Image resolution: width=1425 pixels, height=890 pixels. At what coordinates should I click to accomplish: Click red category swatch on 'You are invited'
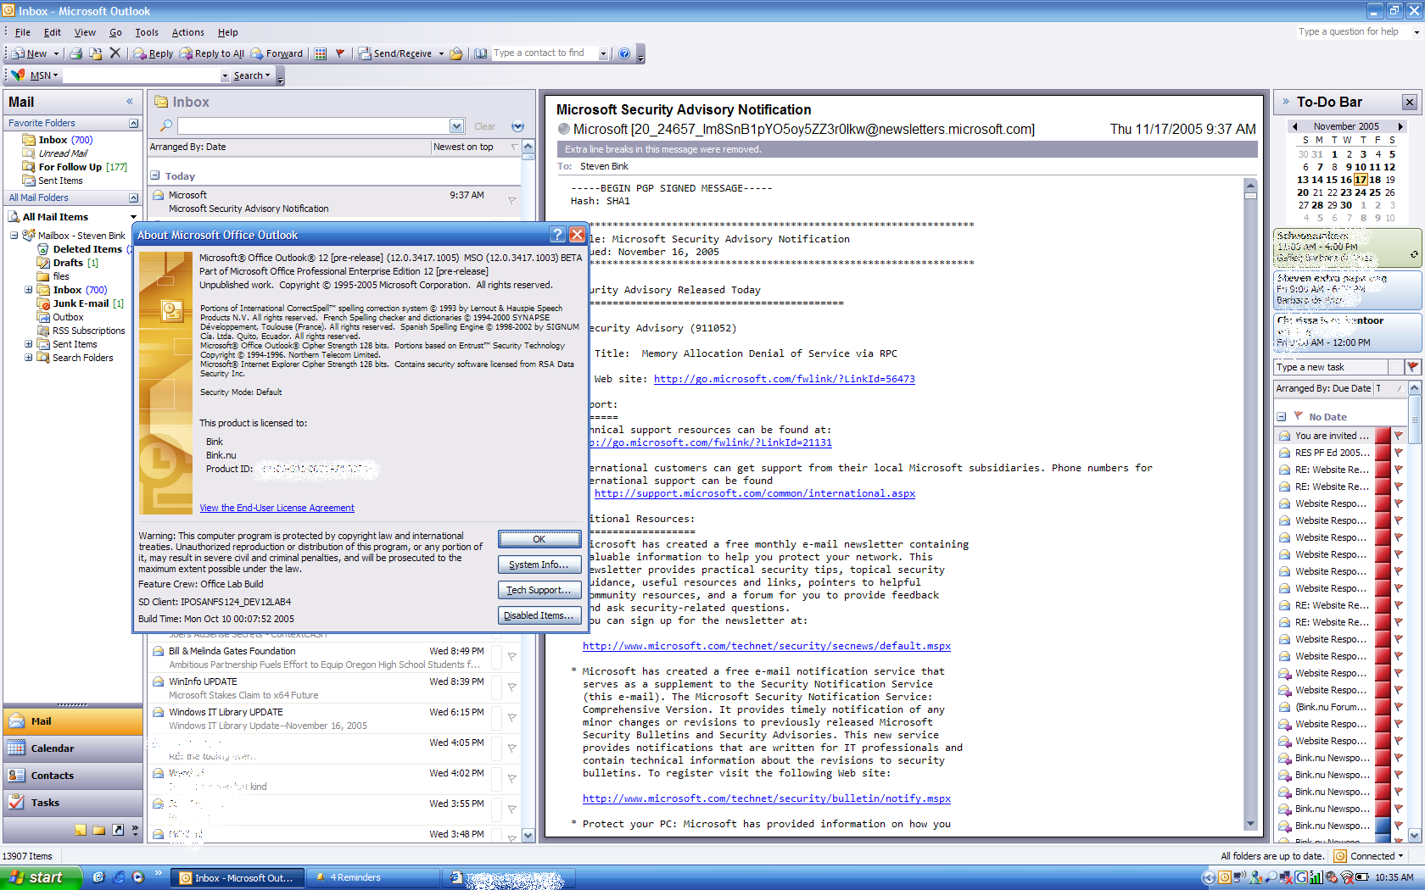[x=1382, y=436]
